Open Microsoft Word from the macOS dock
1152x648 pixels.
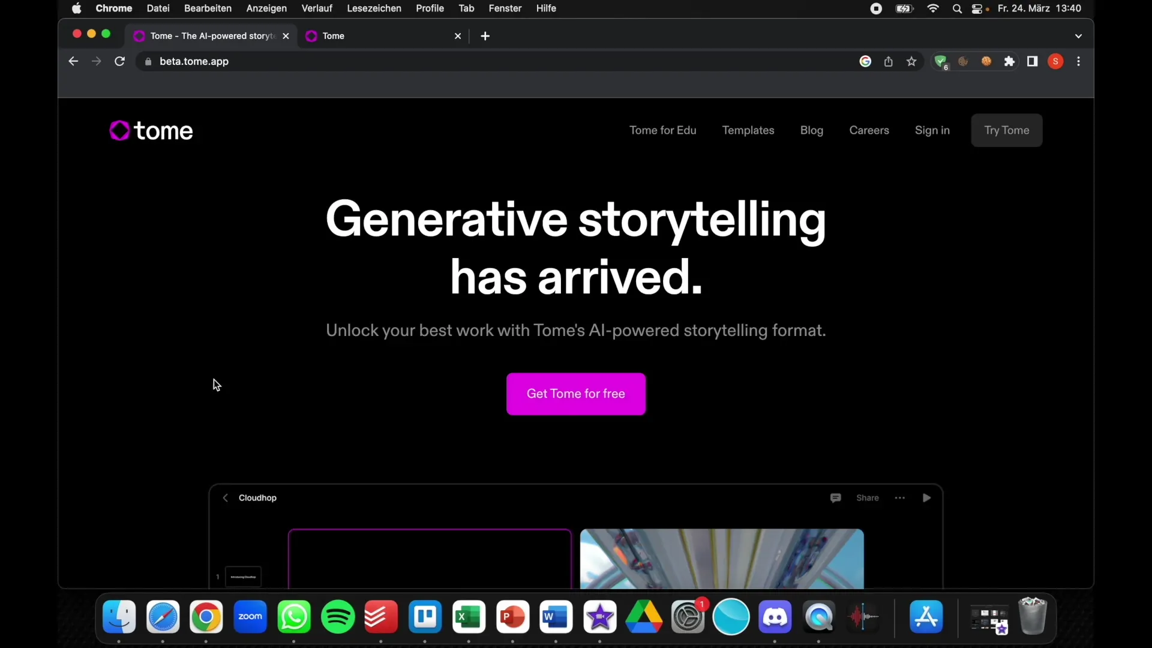click(556, 616)
